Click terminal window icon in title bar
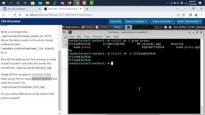The height and width of the screenshot is (115, 205). pos(70,32)
